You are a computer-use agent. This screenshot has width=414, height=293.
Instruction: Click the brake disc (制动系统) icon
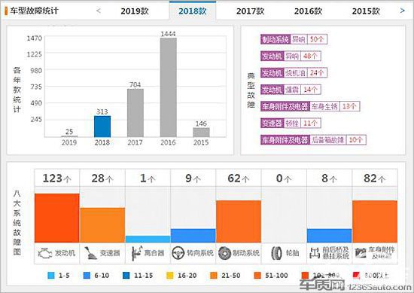point(225,253)
